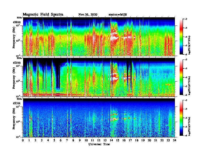Image resolution: width=208 pixels, height=161 pixels.
Task: Click the 10^1 frequency tick of dZ/dt panel
Action: click(x=18, y=107)
